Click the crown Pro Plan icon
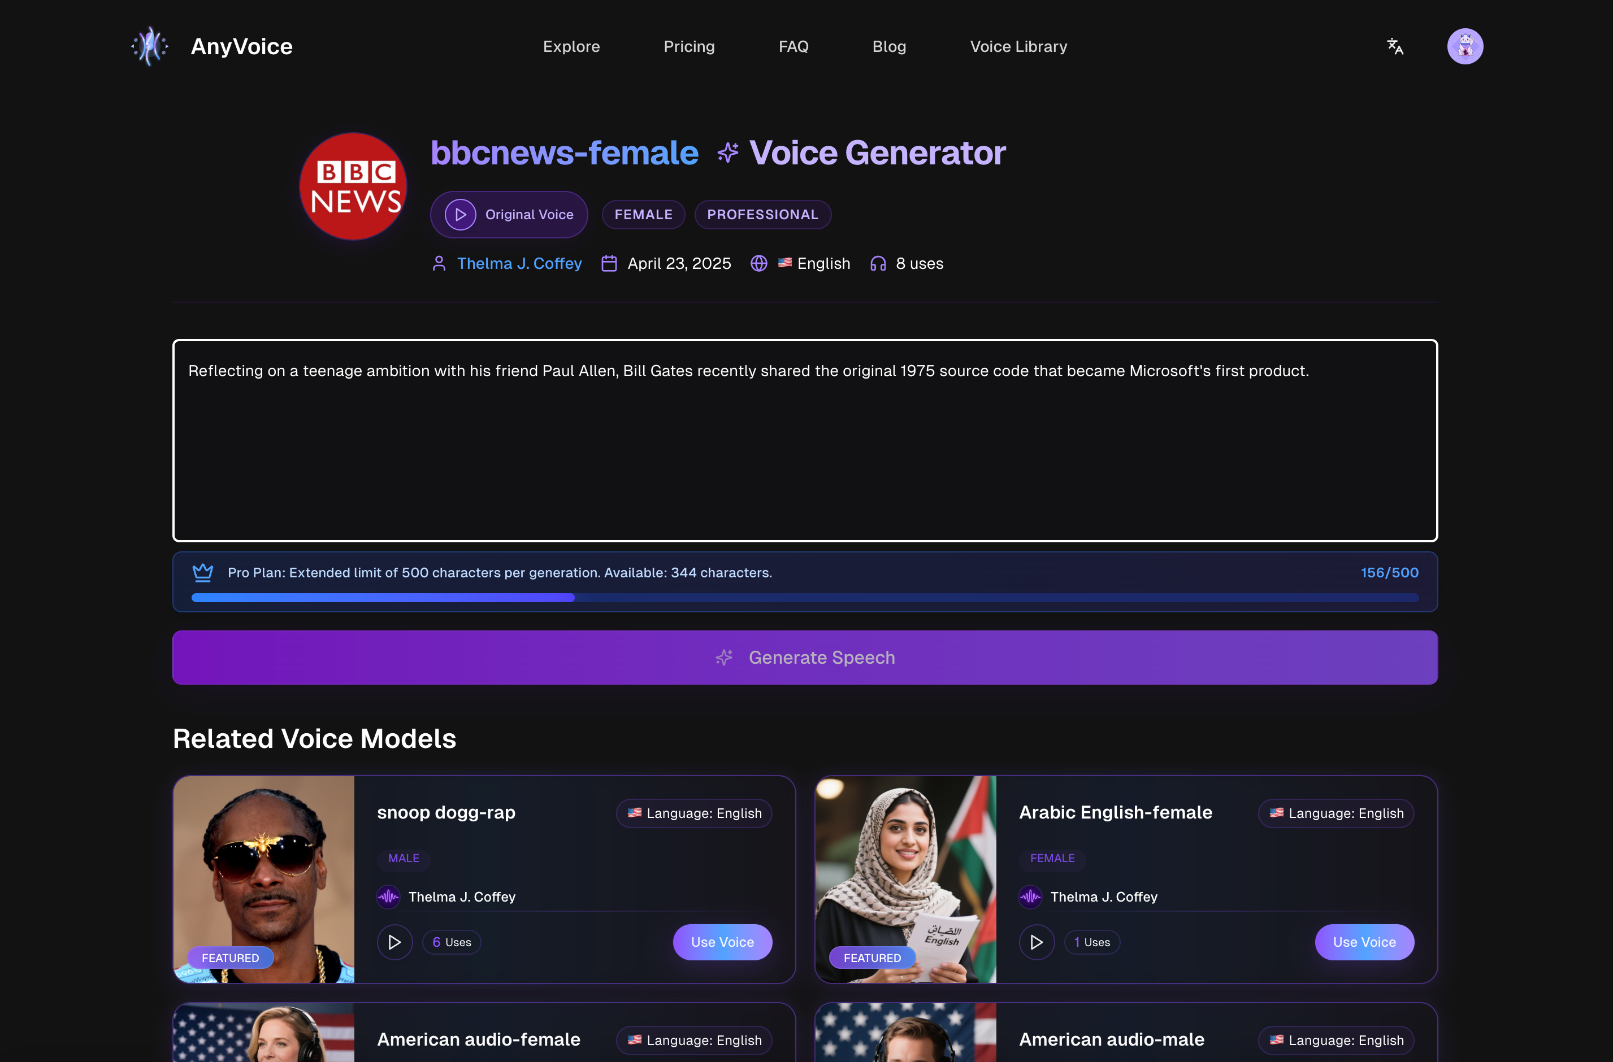1613x1062 pixels. tap(203, 572)
